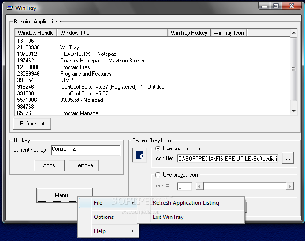This screenshot has height=241, width=305.
Task: Choose Options from the popup menu
Action: click(108, 217)
